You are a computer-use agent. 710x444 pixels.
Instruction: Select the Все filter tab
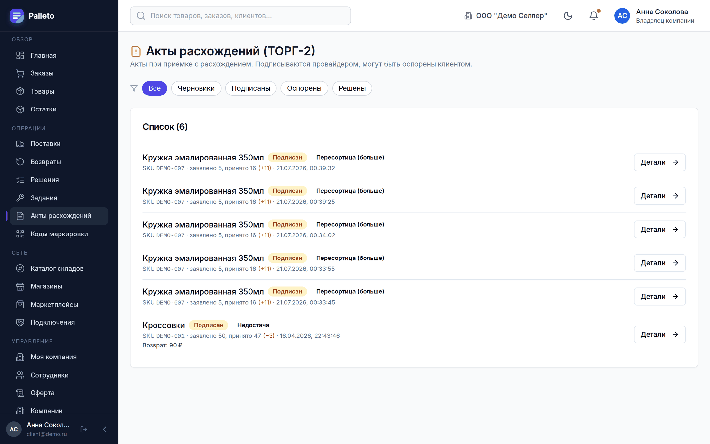pos(154,88)
